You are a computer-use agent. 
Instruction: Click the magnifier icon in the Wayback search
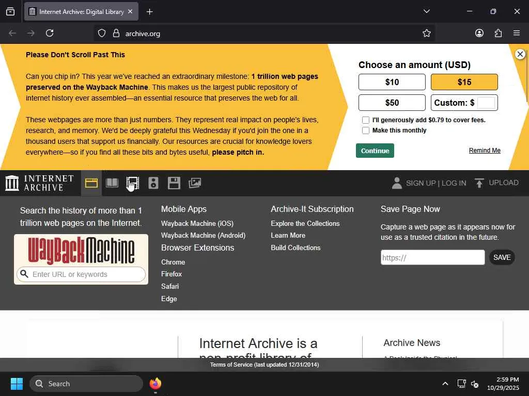click(x=24, y=273)
